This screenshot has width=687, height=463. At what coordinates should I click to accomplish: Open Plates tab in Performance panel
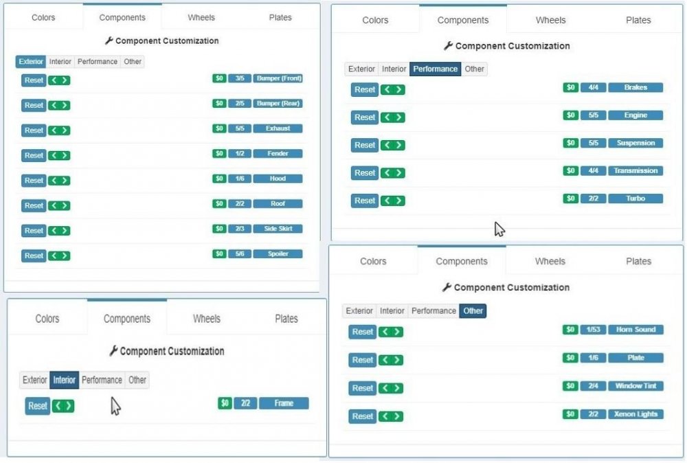pos(638,20)
